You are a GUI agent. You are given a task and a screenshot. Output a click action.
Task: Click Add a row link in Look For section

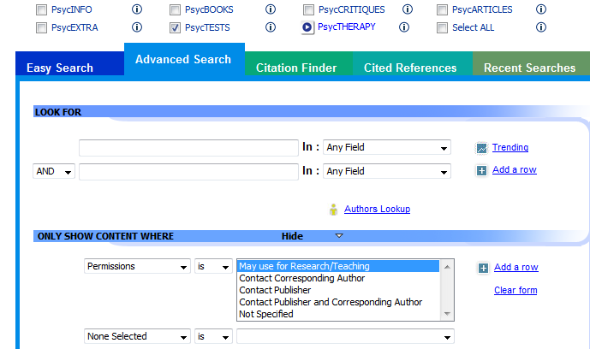tap(515, 170)
